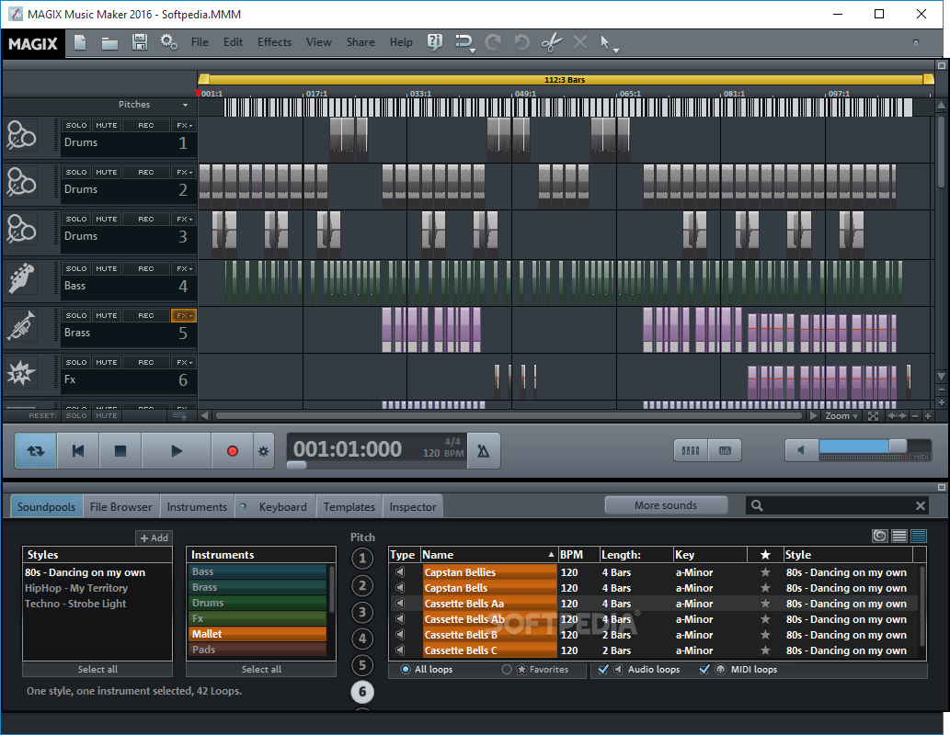Switch soundpool to list view icon
Image resolution: width=950 pixels, height=735 pixels.
tap(899, 536)
